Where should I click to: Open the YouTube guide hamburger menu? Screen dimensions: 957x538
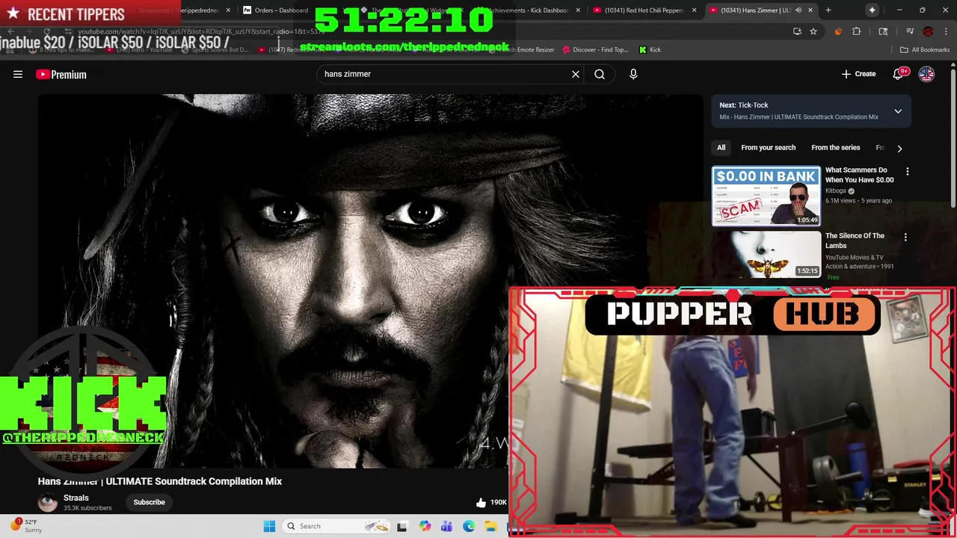coord(18,74)
